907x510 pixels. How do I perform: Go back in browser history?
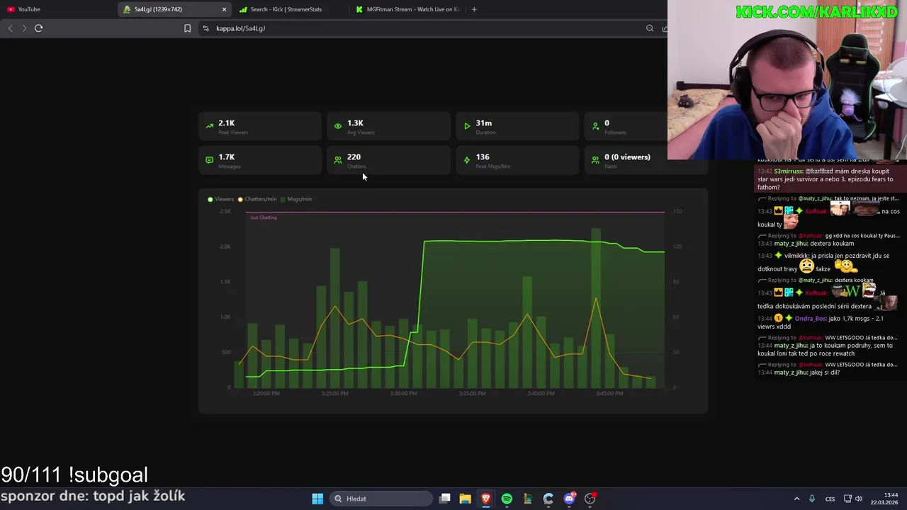(10, 28)
